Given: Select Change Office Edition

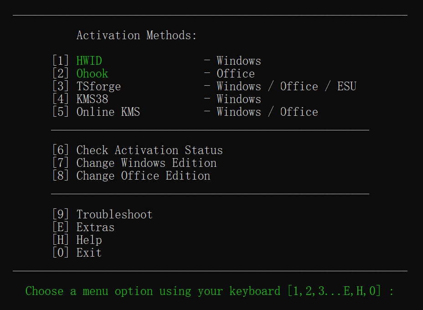Looking at the screenshot, I should 143,176.
